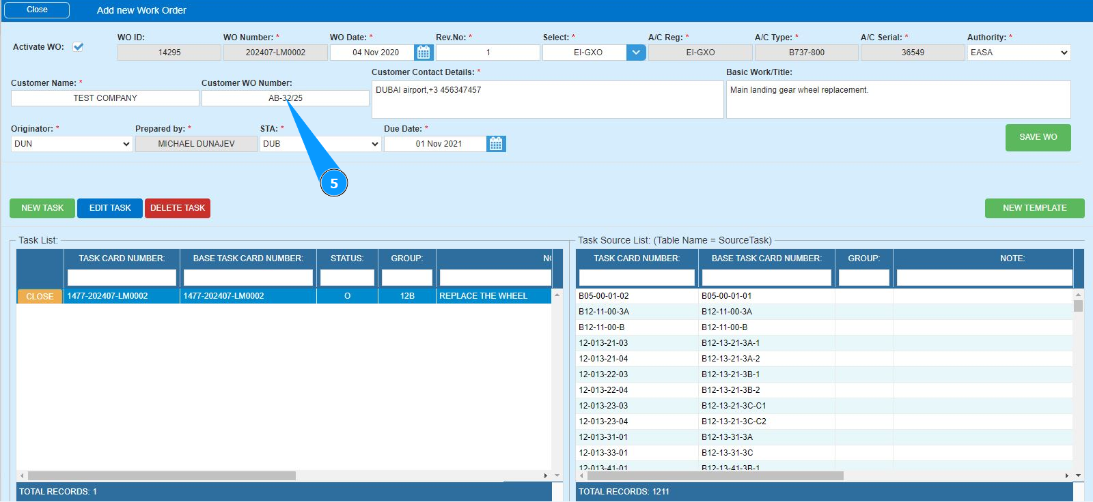Click Task List GROUP filter box

click(x=407, y=278)
